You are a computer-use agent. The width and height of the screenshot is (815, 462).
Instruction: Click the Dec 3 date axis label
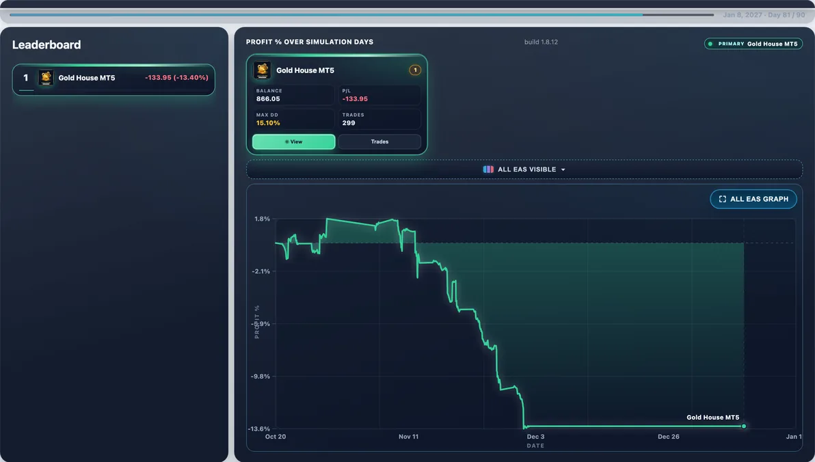[x=536, y=437]
